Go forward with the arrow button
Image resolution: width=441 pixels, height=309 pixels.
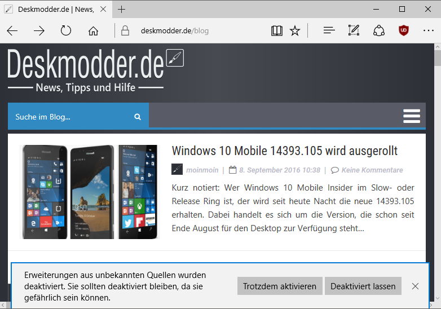click(39, 30)
